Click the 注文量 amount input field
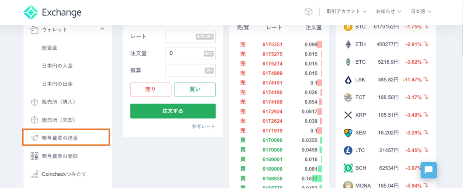Image resolution: width=463 pixels, height=193 pixels. 184,53
